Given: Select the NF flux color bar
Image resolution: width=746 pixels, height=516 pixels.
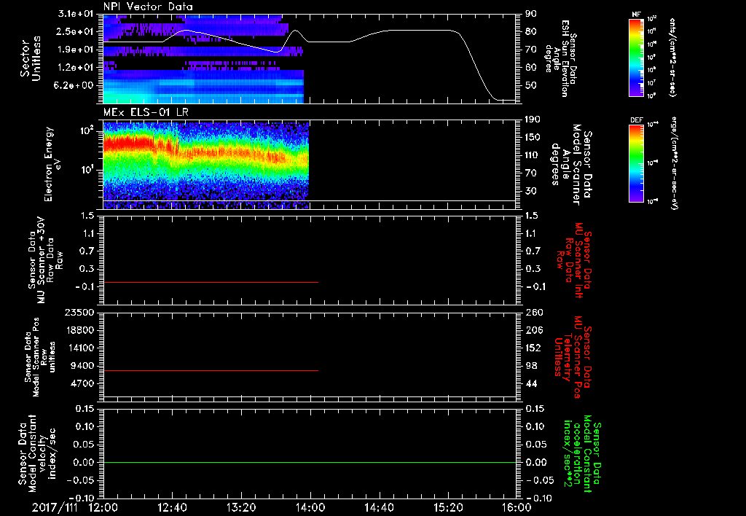Looking at the screenshot, I should point(637,57).
